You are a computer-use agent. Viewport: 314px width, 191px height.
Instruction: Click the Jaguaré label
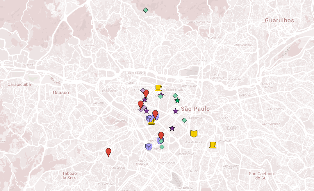tap(99, 103)
